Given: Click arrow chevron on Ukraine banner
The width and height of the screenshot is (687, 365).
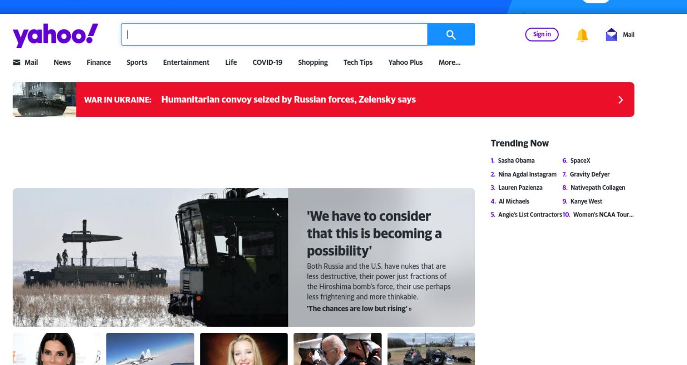Looking at the screenshot, I should [x=620, y=100].
